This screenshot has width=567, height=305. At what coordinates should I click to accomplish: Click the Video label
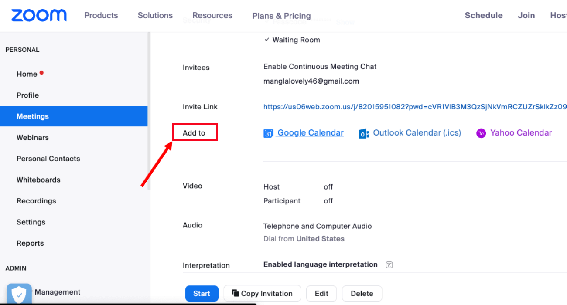coord(192,186)
